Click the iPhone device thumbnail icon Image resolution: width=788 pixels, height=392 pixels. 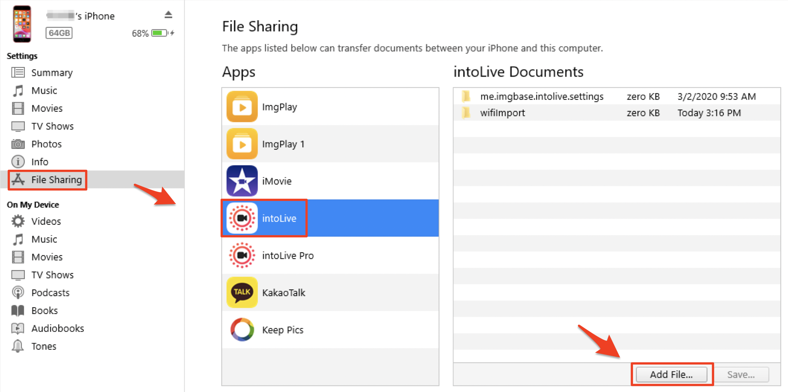point(22,24)
